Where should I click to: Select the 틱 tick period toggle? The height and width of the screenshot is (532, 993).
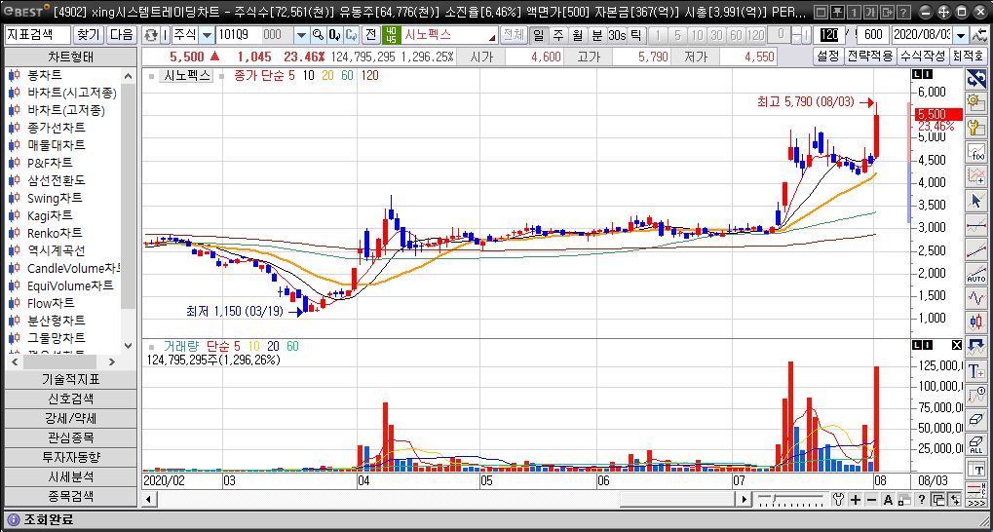point(635,35)
